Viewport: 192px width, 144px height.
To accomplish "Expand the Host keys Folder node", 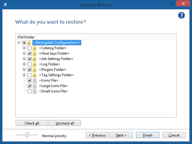I will (x=24, y=53).
